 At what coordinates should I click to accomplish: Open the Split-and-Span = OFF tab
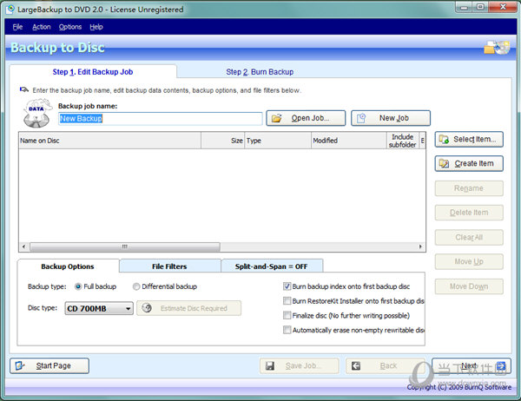coord(271,266)
